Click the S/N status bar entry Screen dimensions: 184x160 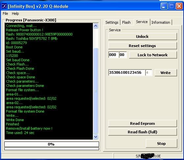[148, 156]
